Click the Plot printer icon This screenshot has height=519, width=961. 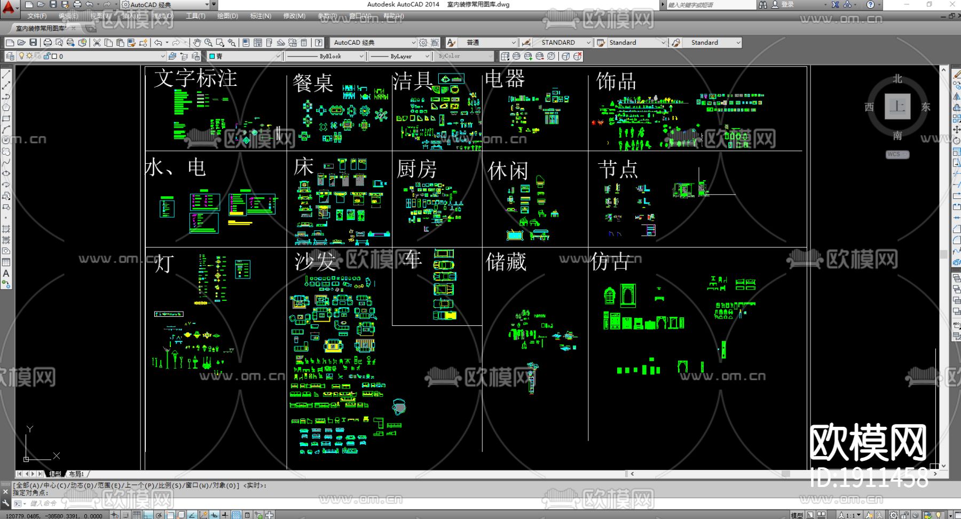pos(48,43)
